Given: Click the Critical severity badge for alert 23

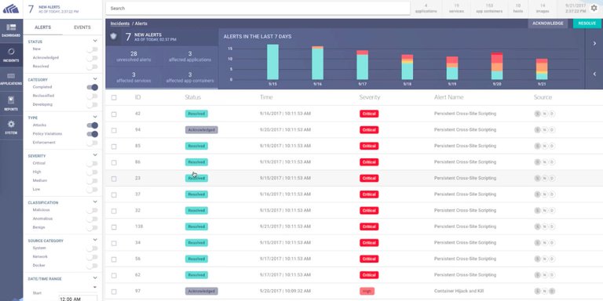Looking at the screenshot, I should 369,178.
